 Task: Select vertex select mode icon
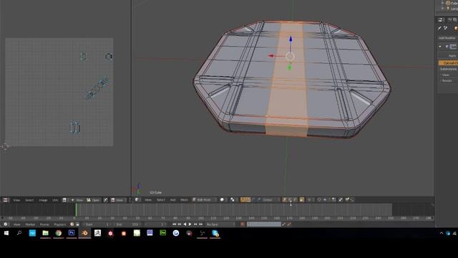click(285, 200)
